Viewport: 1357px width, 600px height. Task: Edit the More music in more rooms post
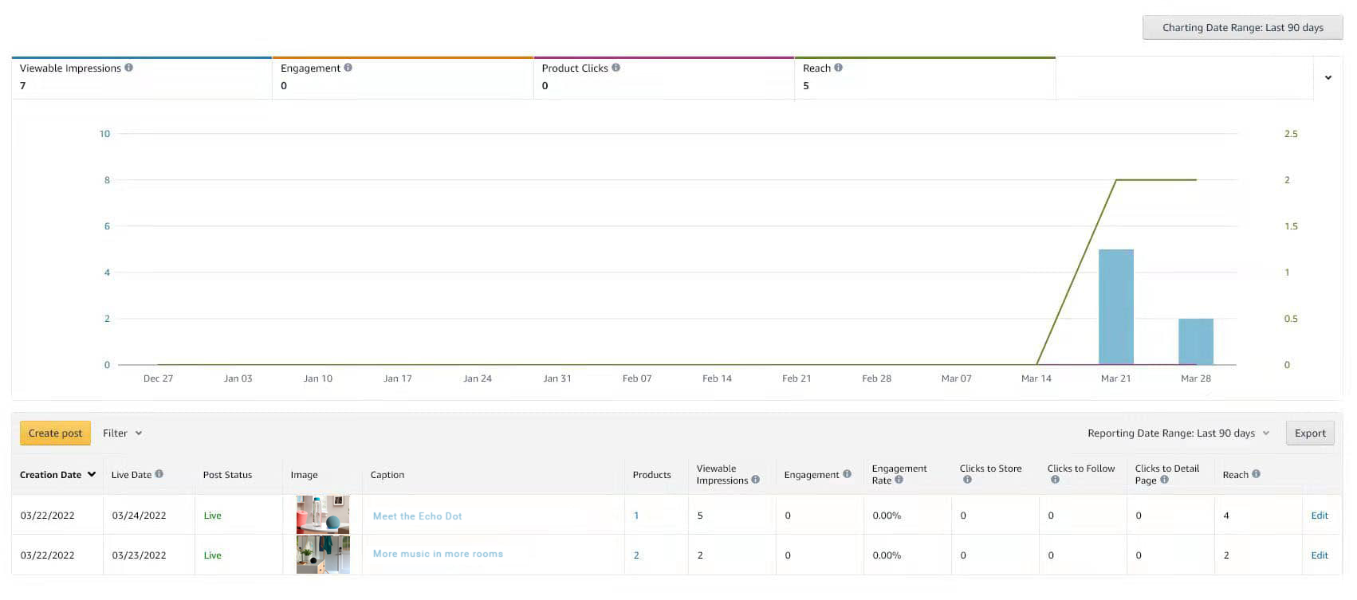(1320, 555)
